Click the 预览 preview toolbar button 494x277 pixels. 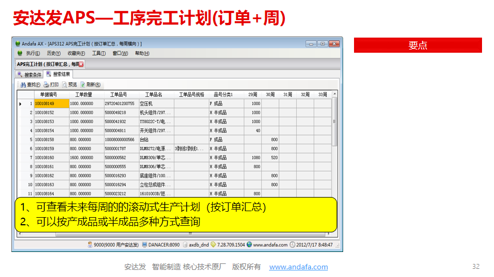[x=70, y=85]
